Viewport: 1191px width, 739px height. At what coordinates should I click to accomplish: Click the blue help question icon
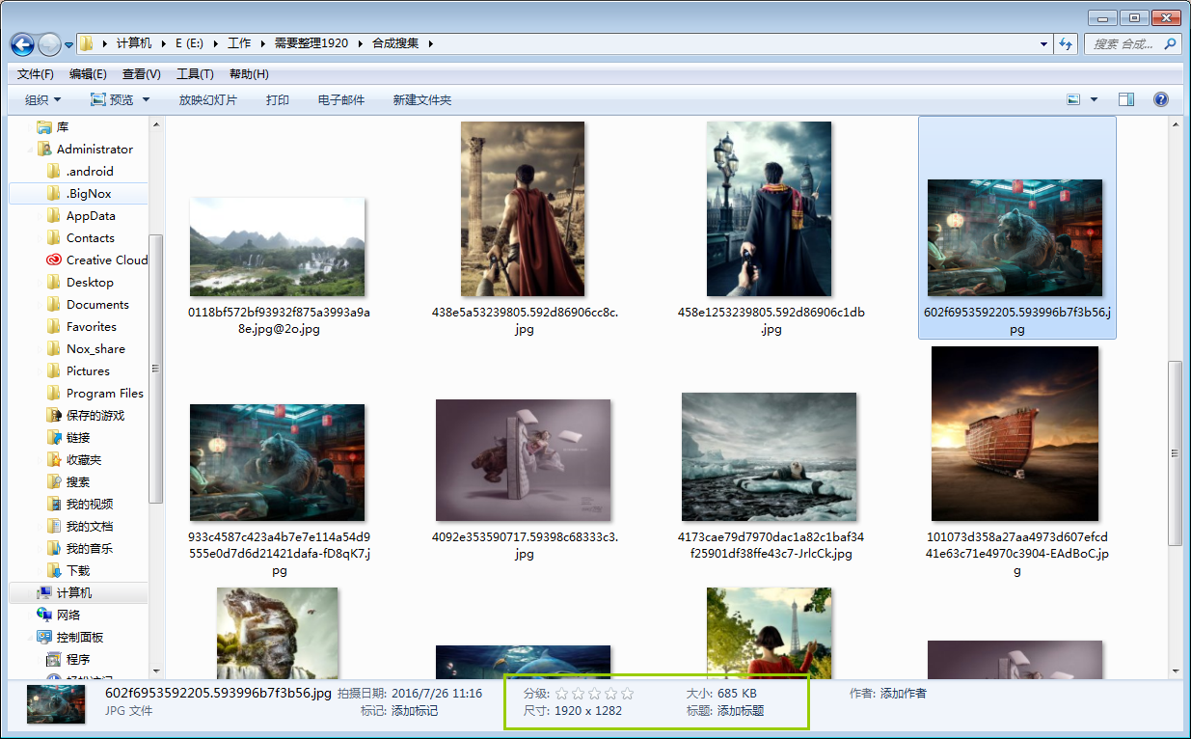[x=1161, y=99]
